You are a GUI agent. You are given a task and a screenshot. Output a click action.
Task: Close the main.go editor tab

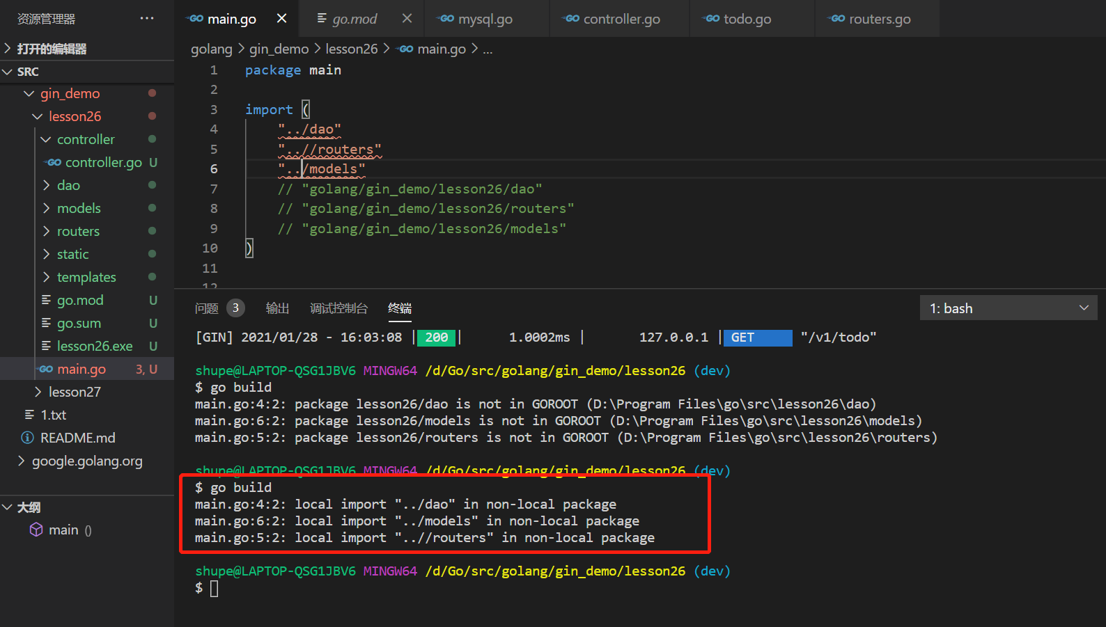click(x=281, y=18)
